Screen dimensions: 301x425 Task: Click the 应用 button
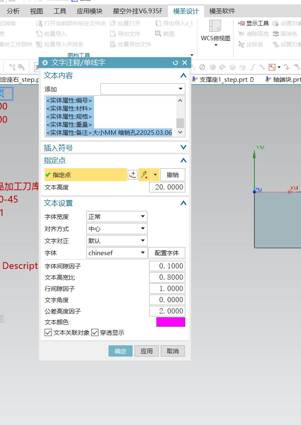pos(146,351)
